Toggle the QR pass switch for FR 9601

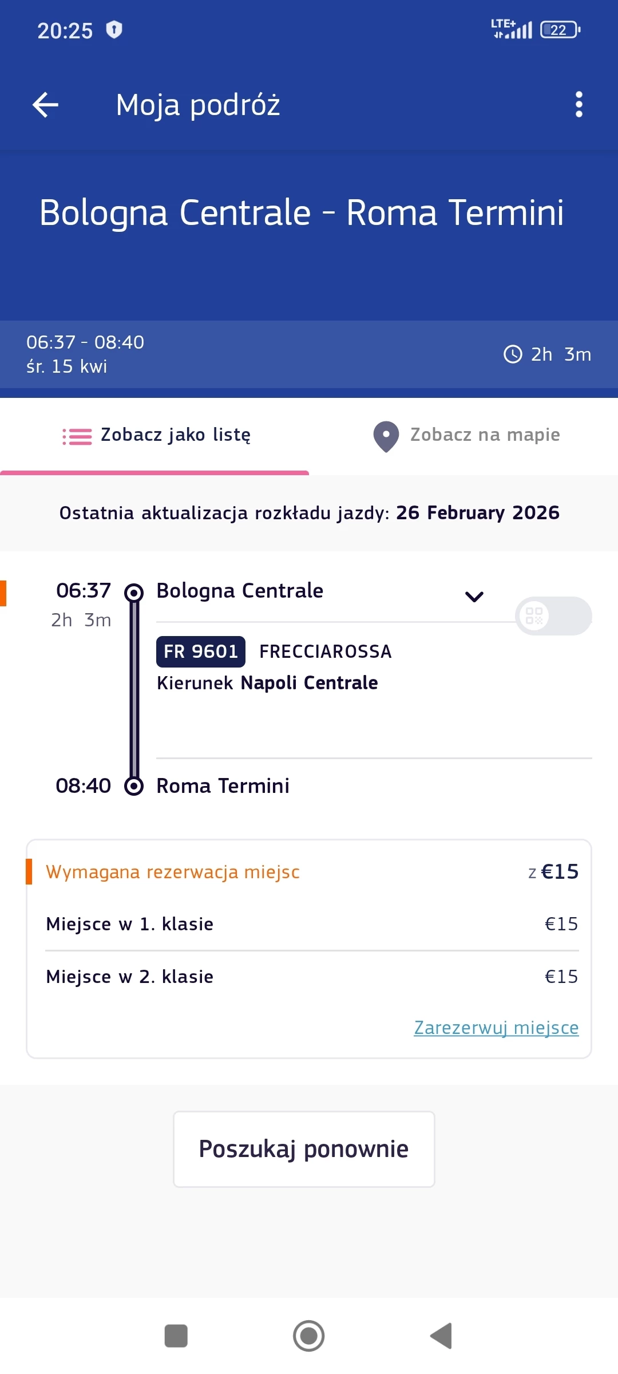(553, 616)
